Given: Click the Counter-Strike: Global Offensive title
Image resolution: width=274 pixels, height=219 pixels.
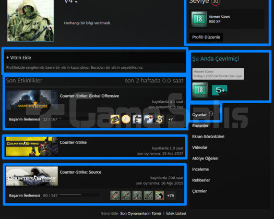Looking at the screenshot, I should [x=89, y=96].
